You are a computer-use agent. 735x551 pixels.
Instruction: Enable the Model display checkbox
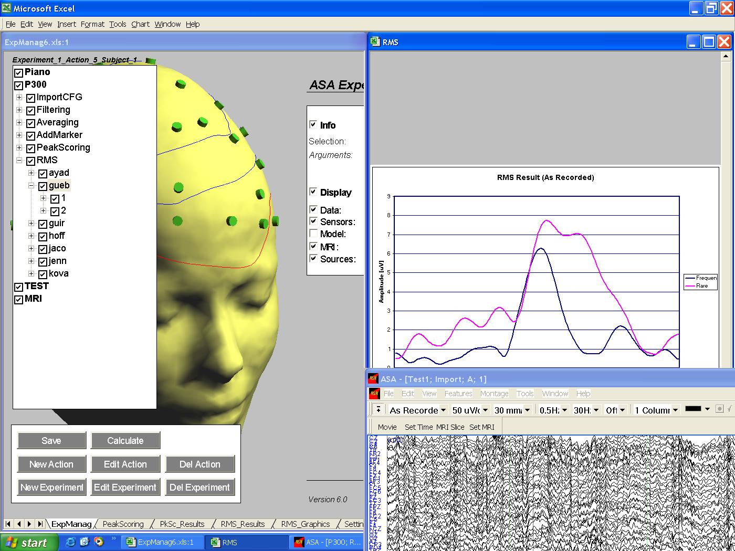pos(313,234)
